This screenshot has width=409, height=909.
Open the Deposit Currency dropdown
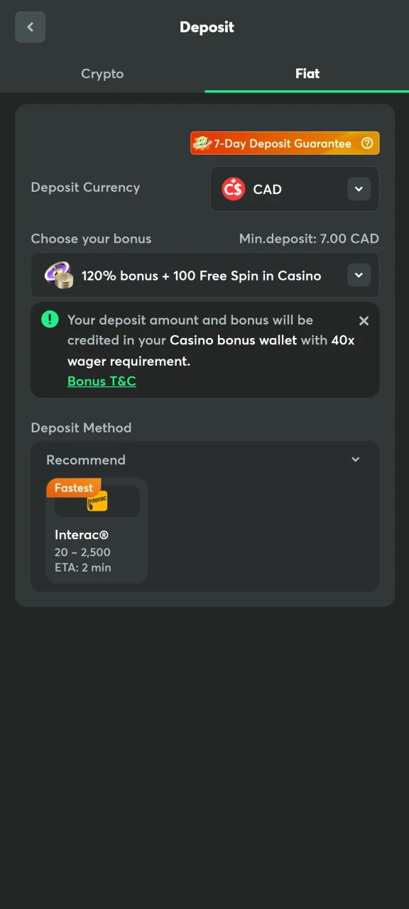point(359,189)
